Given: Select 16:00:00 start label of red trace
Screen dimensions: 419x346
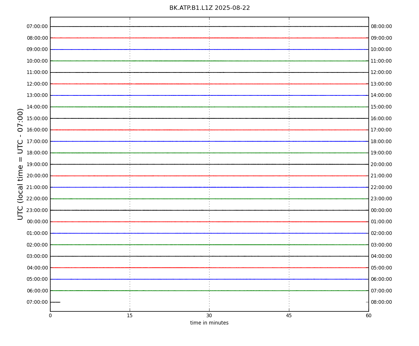Looking at the screenshot, I should coord(38,130).
